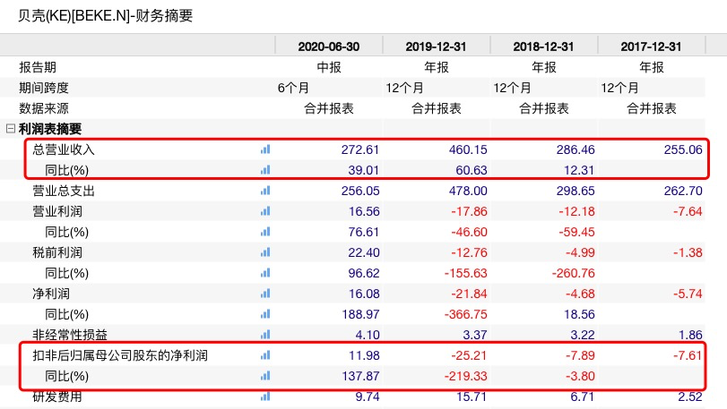Click the chart icon for 税前利润
This screenshot has width=727, height=409.
(264, 252)
